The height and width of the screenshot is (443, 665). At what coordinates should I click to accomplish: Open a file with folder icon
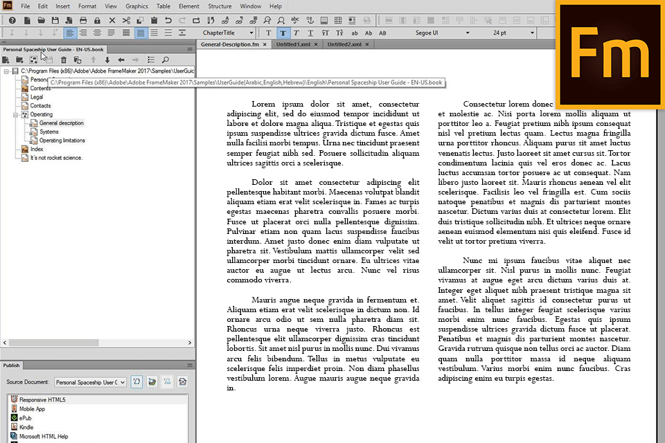(41, 20)
